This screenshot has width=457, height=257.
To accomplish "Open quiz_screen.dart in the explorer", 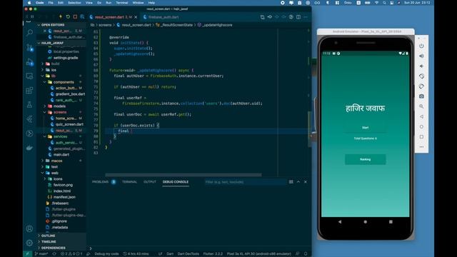I will point(69,124).
